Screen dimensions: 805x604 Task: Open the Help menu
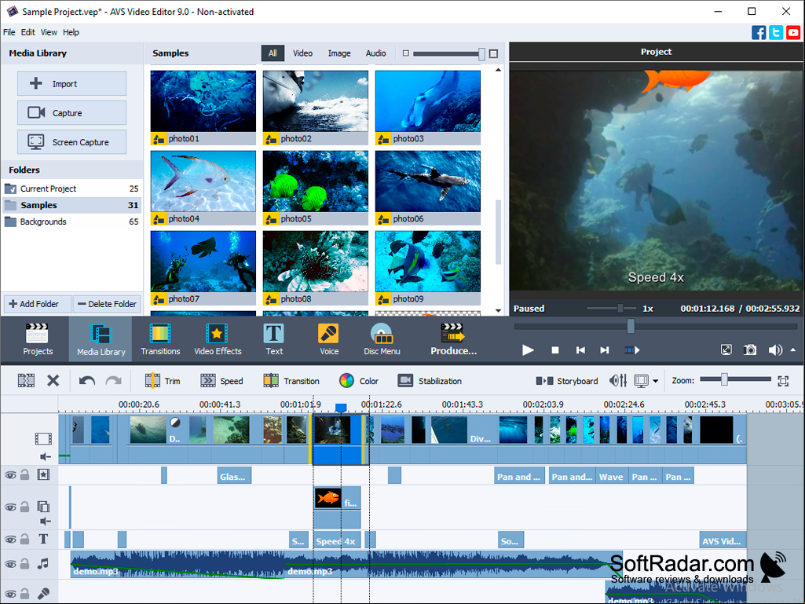[x=71, y=32]
